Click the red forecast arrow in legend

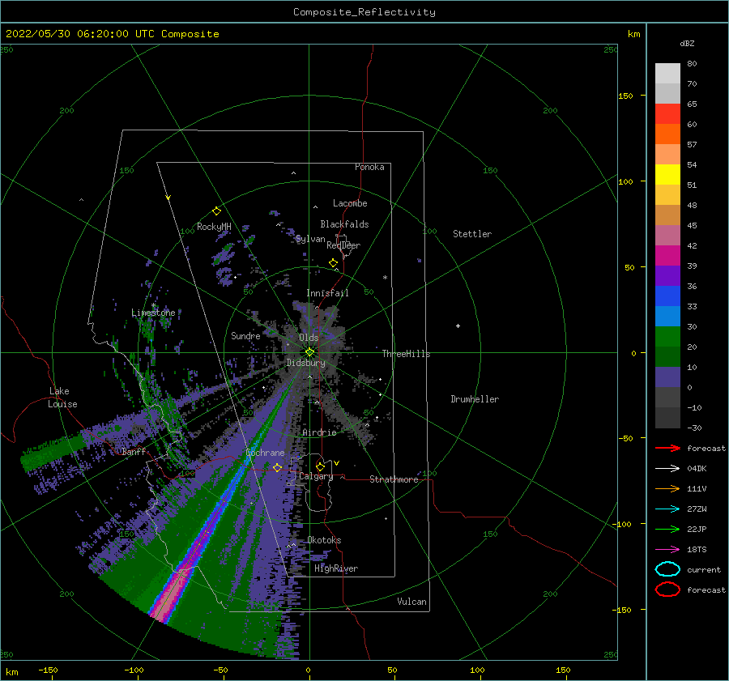click(x=667, y=448)
